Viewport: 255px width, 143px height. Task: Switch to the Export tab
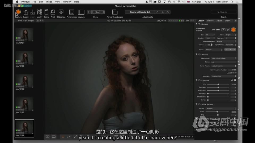pos(227,21)
